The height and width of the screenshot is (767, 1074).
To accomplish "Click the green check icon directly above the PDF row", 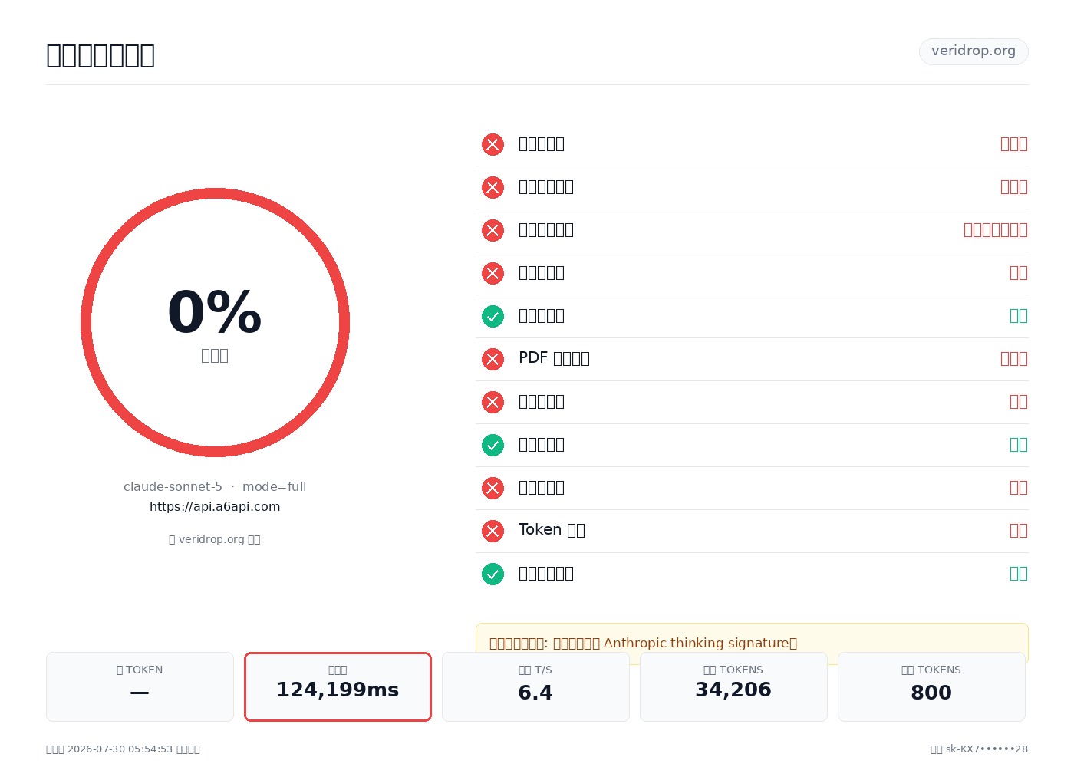I will 493,316.
